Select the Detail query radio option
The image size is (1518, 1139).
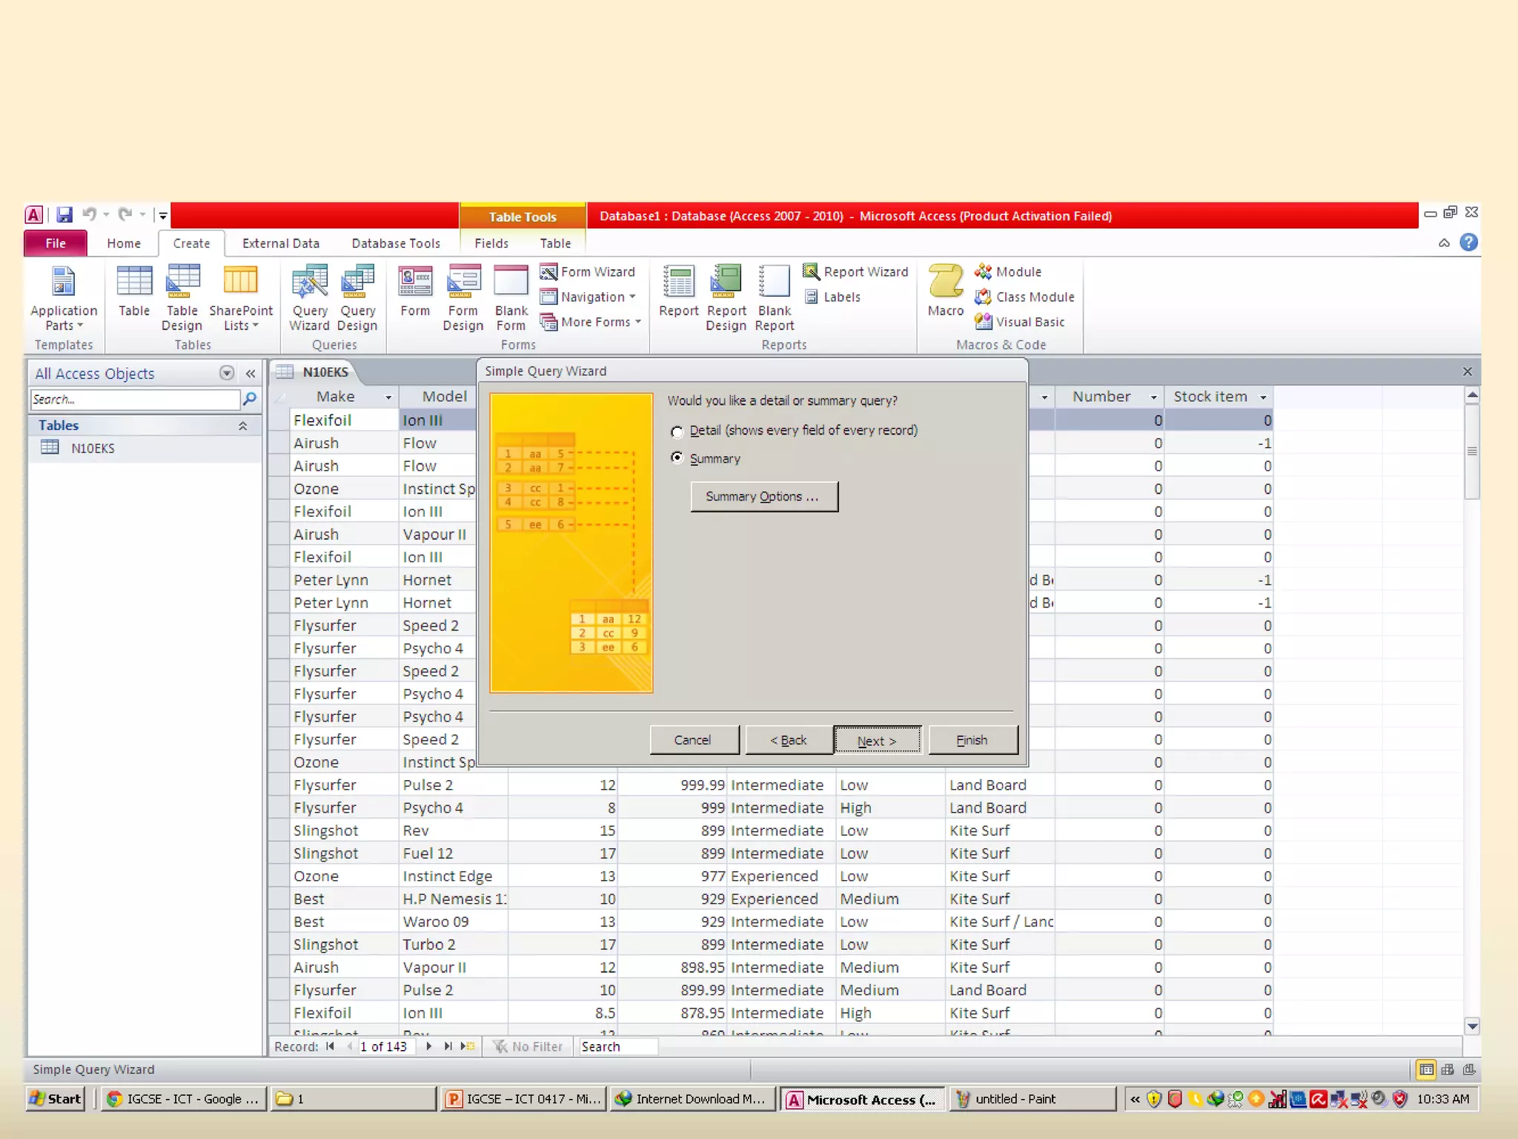[677, 432]
